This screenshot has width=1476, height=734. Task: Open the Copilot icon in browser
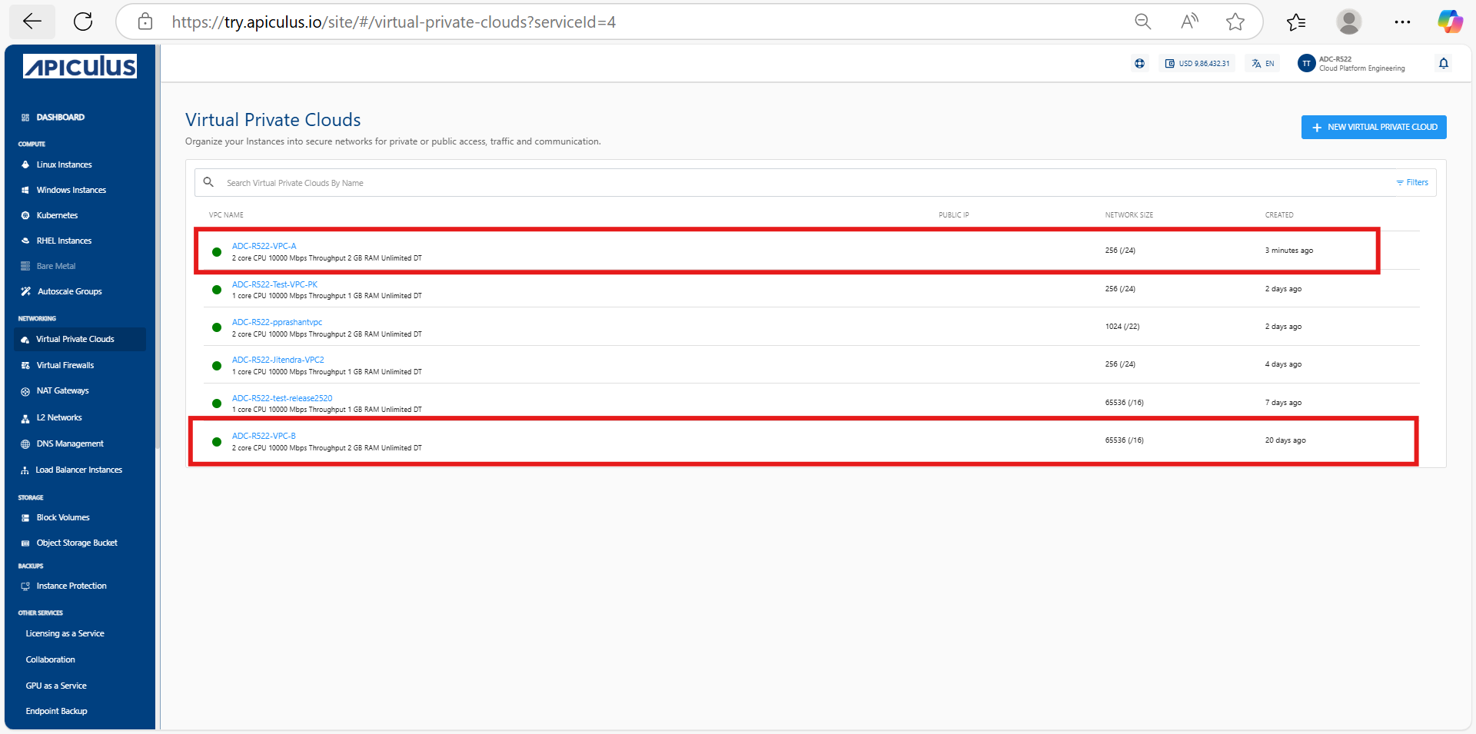click(x=1450, y=22)
